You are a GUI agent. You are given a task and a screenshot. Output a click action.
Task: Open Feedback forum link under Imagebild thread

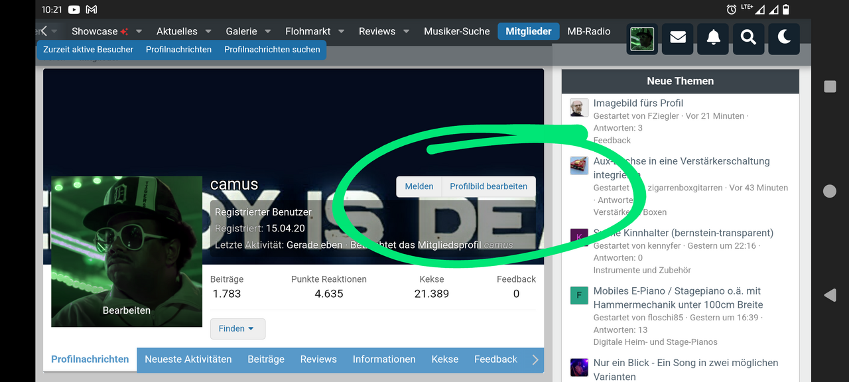[612, 141]
